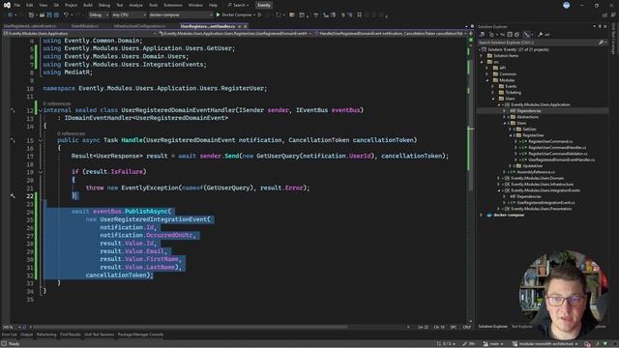The image size is (619, 348).
Task: Click the main branch indicator in status bar
Action: [x=493, y=344]
